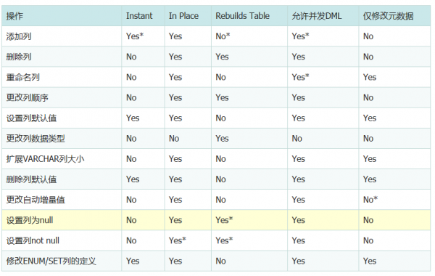This screenshot has height=276, width=435.
Task: Click the 更改自动增量值 row label
Action: pyautogui.click(x=36, y=200)
